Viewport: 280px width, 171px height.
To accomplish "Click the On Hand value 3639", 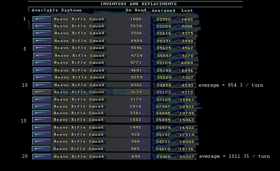I will [x=136, y=92].
